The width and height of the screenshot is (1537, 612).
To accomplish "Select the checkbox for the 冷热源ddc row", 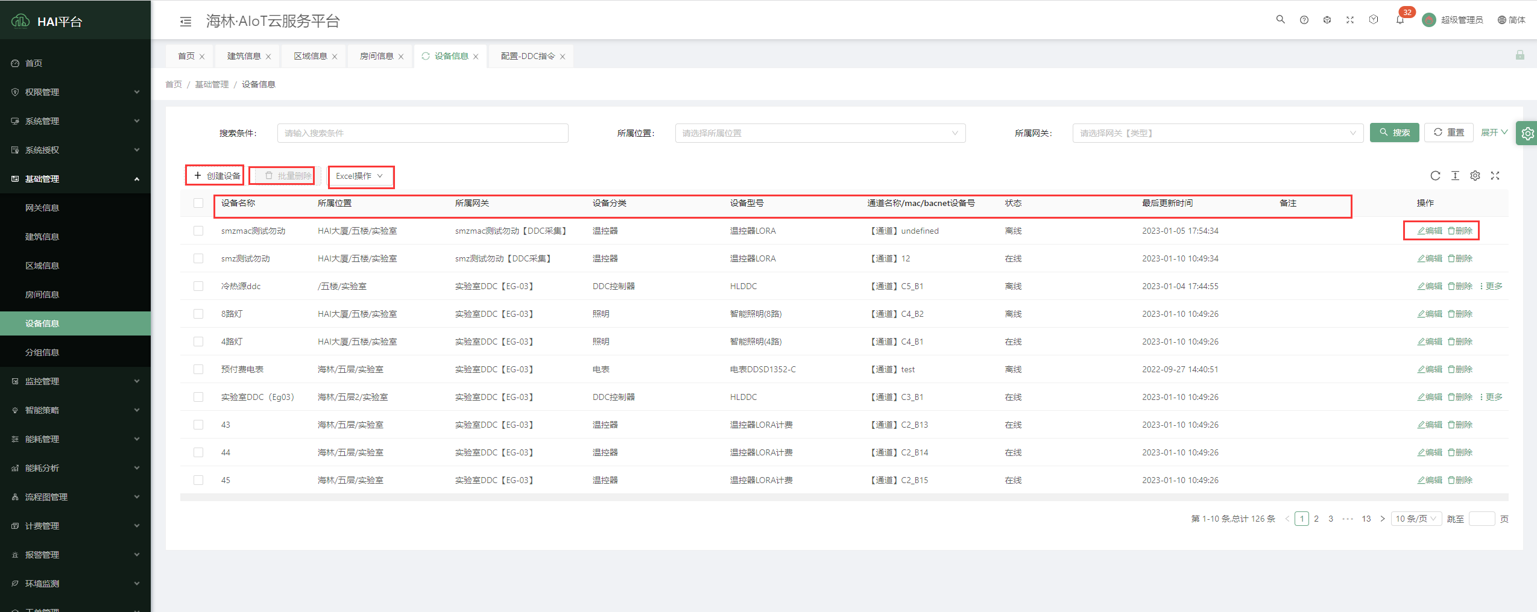I will pos(198,286).
